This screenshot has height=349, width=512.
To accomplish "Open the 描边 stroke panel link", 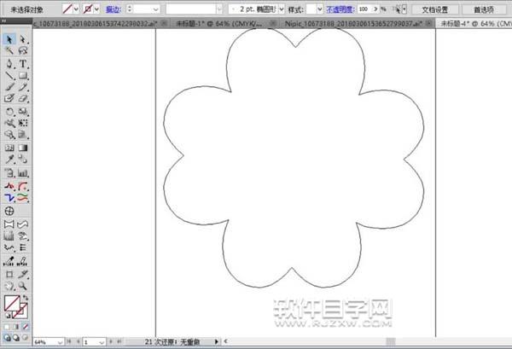I will click(113, 9).
